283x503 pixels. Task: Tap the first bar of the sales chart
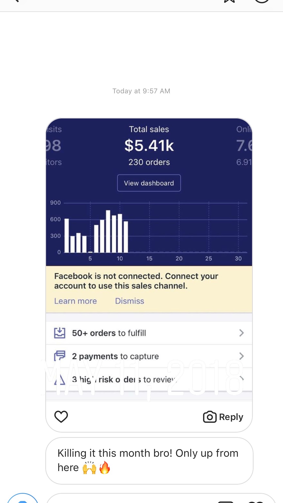point(67,235)
